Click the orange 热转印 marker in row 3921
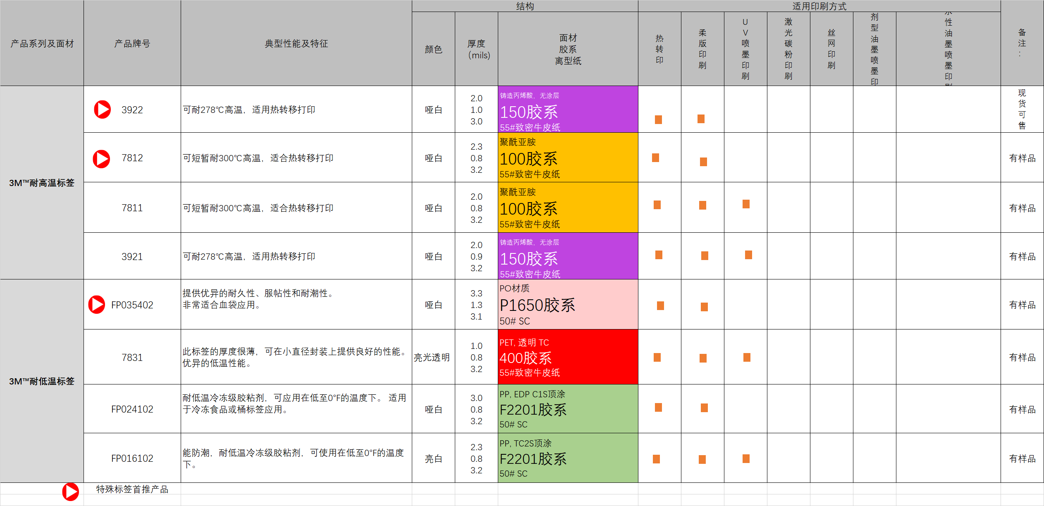Image resolution: width=1044 pixels, height=506 pixels. (x=659, y=255)
